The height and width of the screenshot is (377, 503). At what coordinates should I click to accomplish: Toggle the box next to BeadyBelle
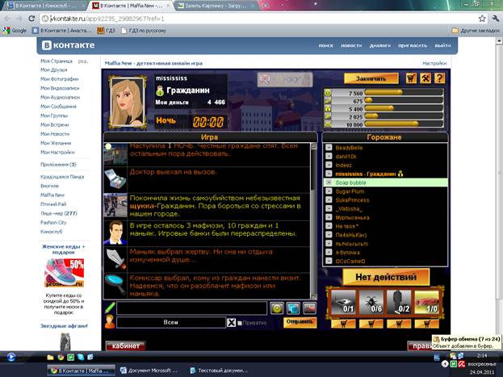point(329,147)
